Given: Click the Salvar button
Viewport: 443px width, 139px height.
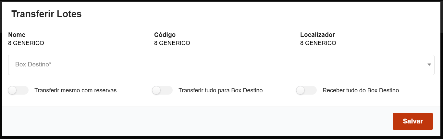Looking at the screenshot, I should point(412,121).
